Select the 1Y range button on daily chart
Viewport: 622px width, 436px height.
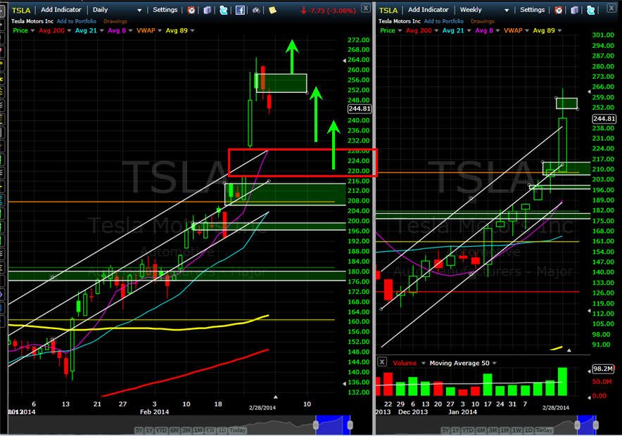[x=148, y=430]
